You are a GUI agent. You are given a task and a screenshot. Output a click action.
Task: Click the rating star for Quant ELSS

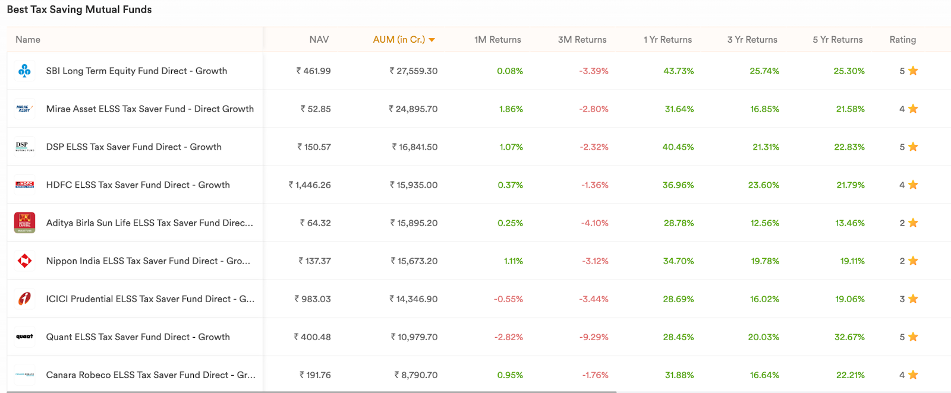pos(913,337)
